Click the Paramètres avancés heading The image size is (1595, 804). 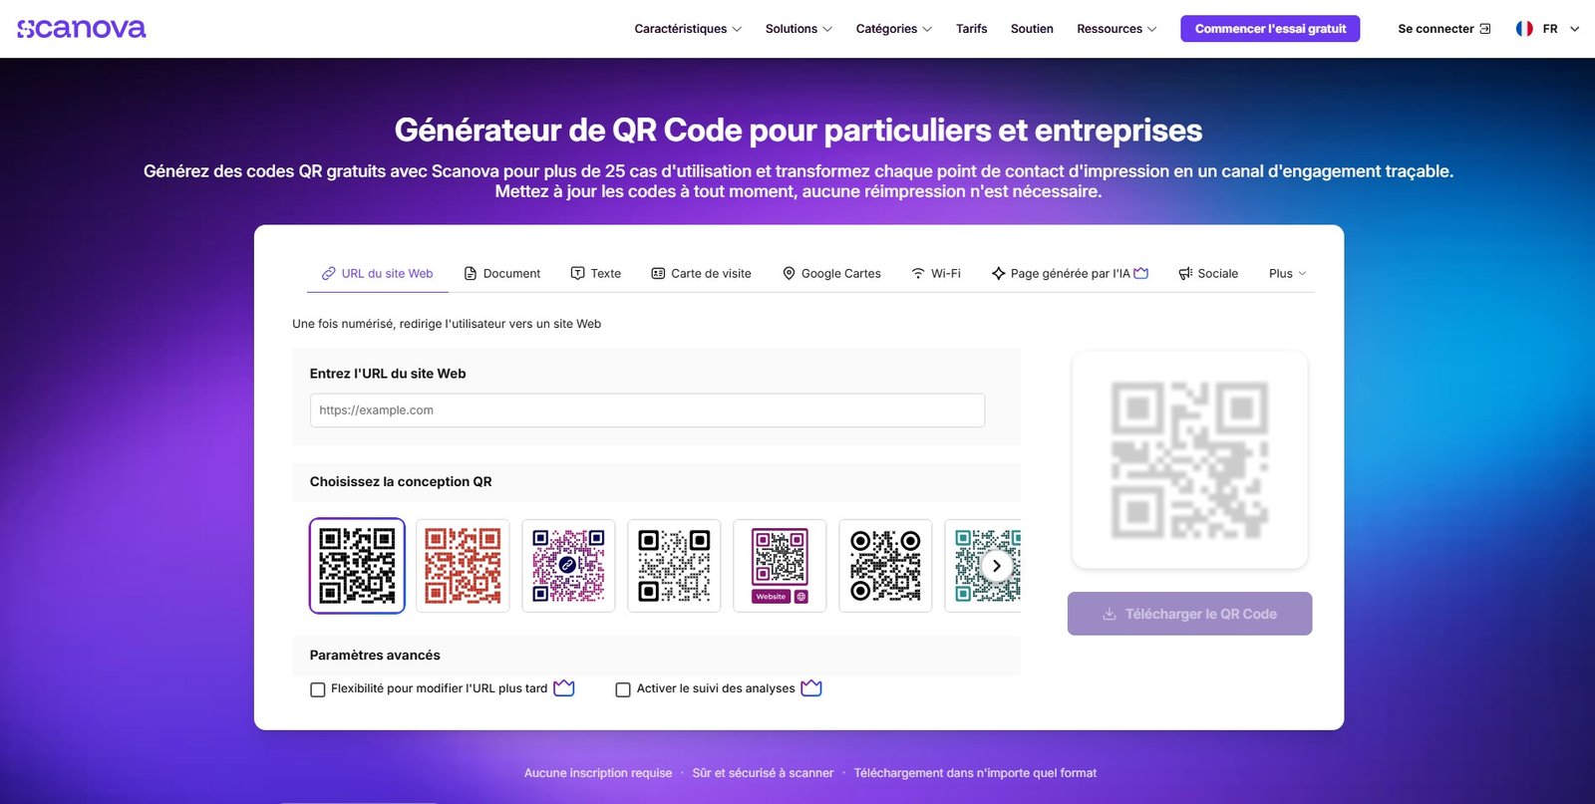[375, 656]
